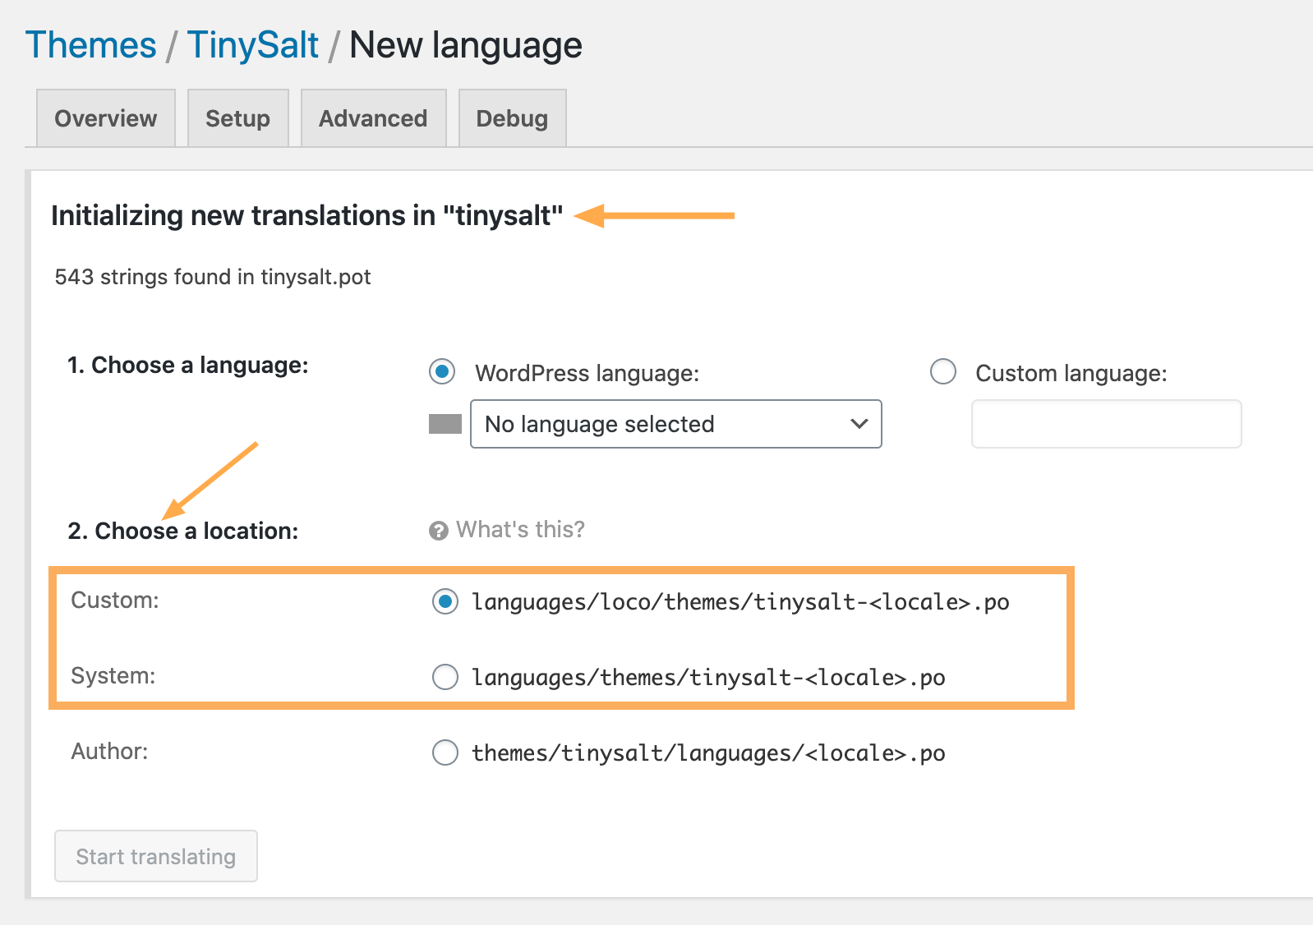Click the '543 strings found in tinysalt.pot' text
Image resolution: width=1313 pixels, height=925 pixels.
[213, 277]
